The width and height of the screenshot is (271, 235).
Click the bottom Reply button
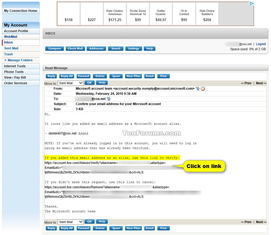pyautogui.click(x=51, y=228)
